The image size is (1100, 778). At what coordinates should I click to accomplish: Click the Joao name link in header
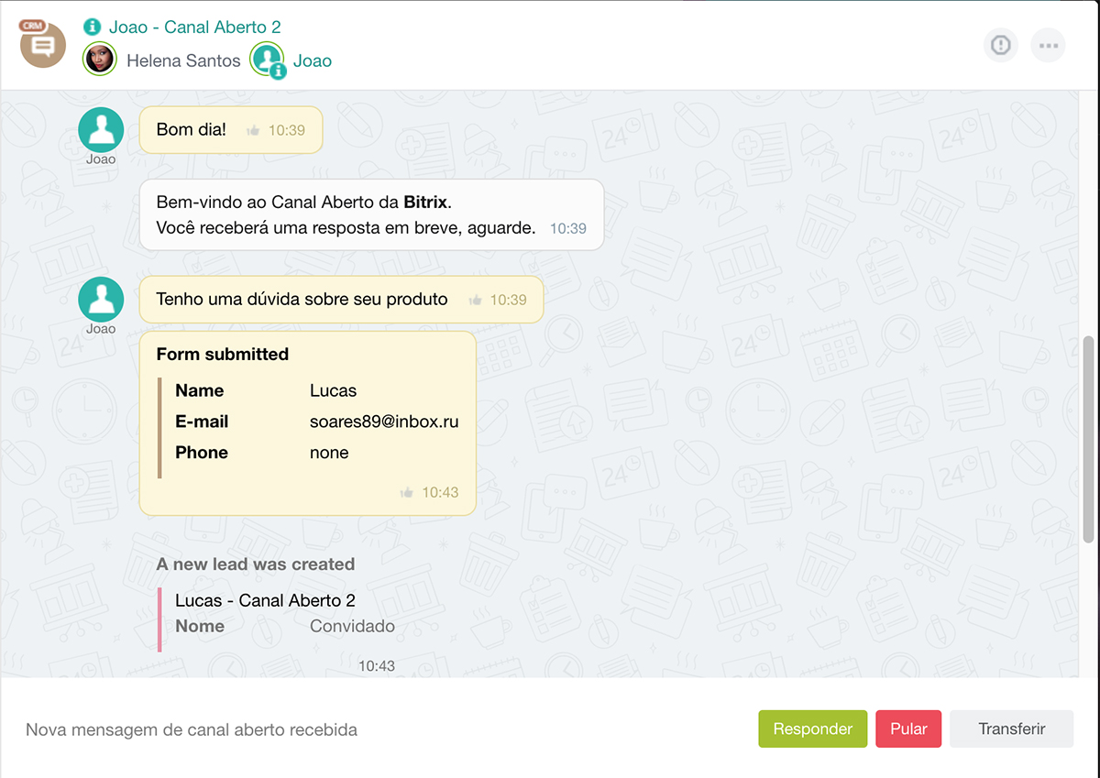click(313, 61)
